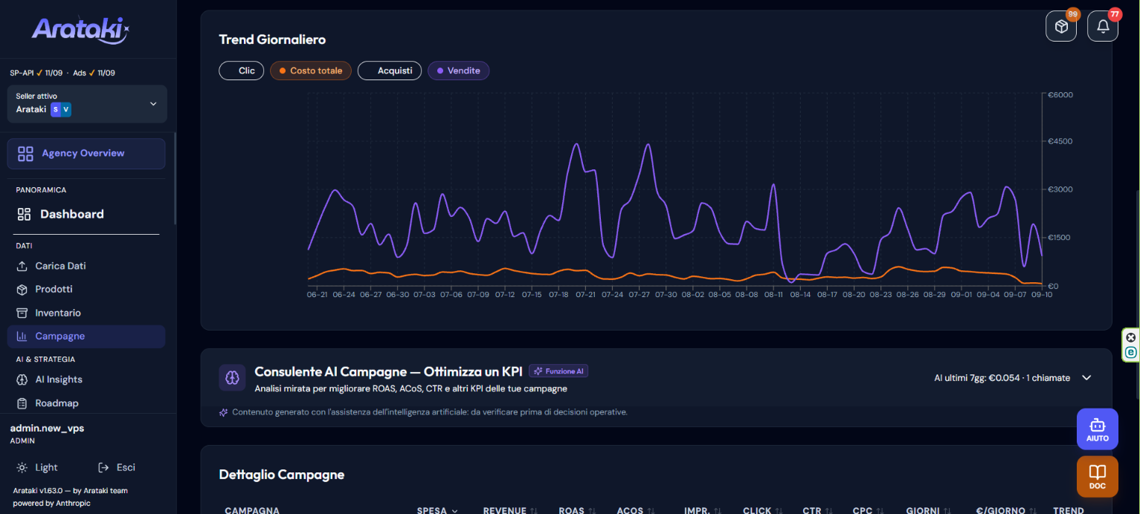Click the brain icon of Consulente AI Campagne

click(232, 377)
